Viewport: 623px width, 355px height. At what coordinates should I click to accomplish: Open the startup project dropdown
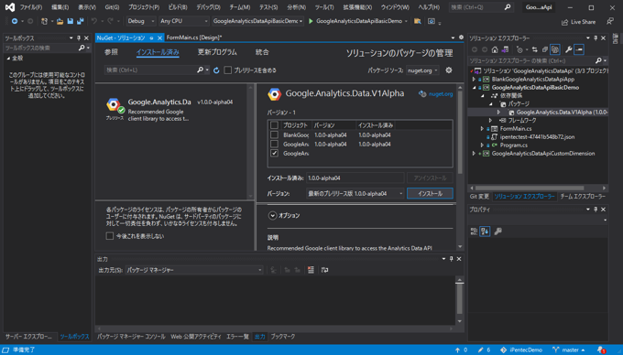click(257, 21)
